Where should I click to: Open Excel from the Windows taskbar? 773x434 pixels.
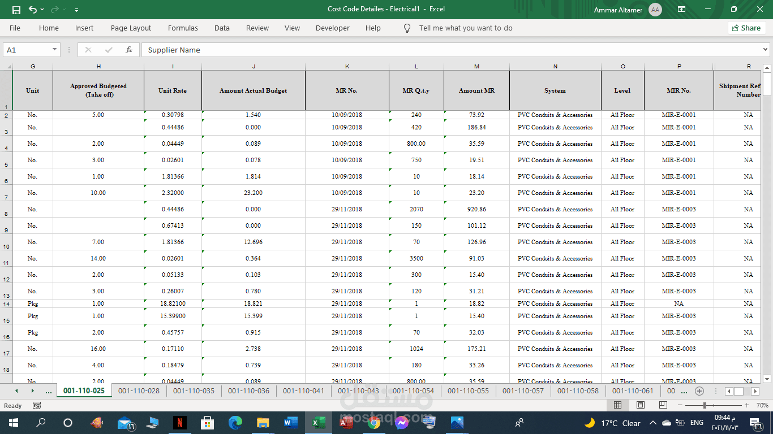click(318, 422)
